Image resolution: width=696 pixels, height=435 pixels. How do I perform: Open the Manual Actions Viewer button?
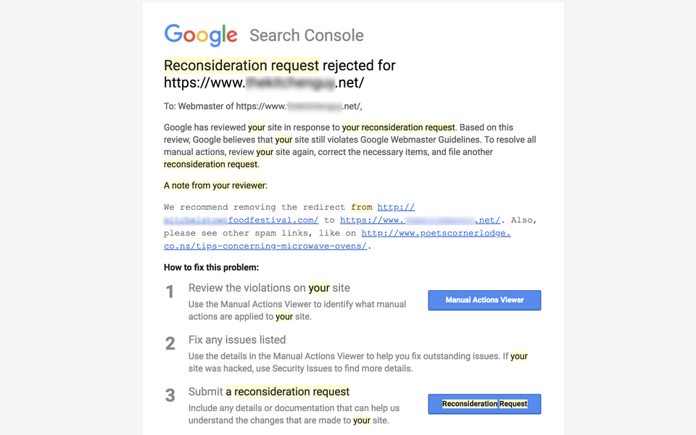coord(484,300)
